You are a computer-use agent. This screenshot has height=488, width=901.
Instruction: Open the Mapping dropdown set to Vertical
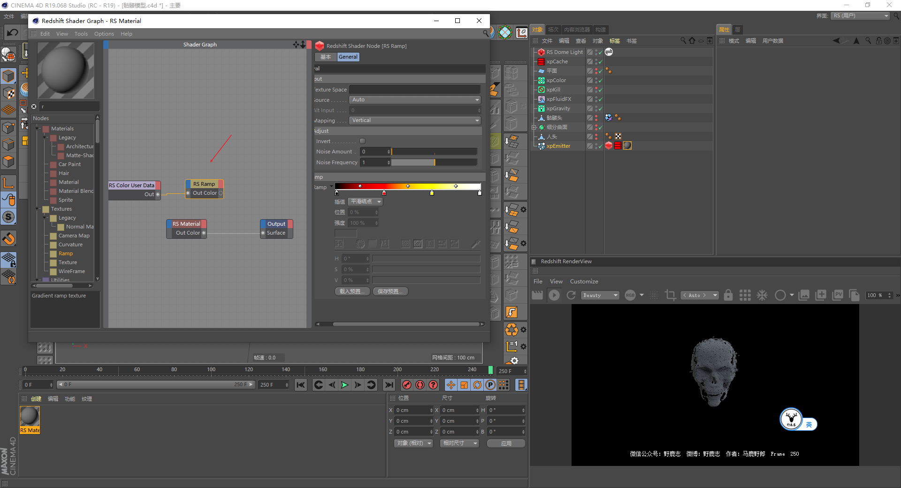(x=415, y=120)
